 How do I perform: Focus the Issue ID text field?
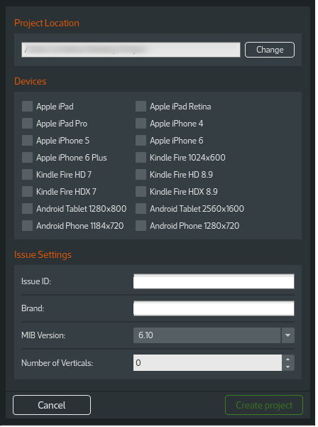point(214,281)
